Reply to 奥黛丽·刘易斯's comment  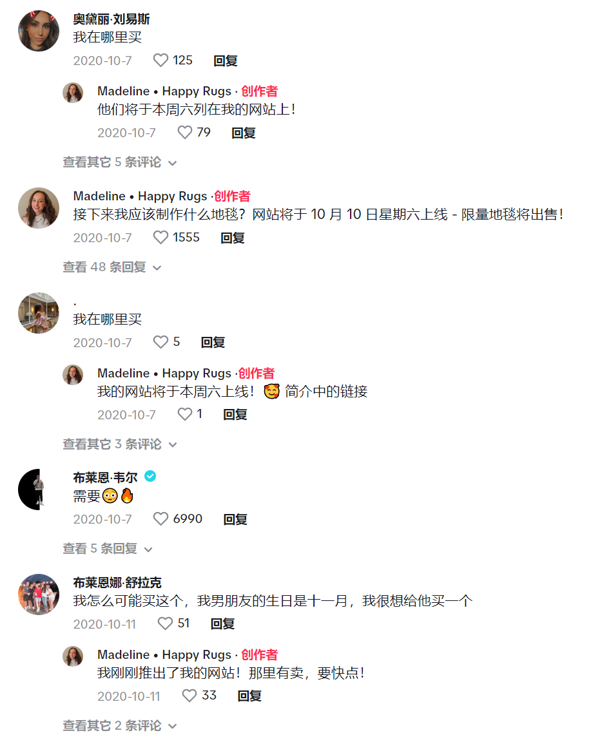[x=226, y=61]
